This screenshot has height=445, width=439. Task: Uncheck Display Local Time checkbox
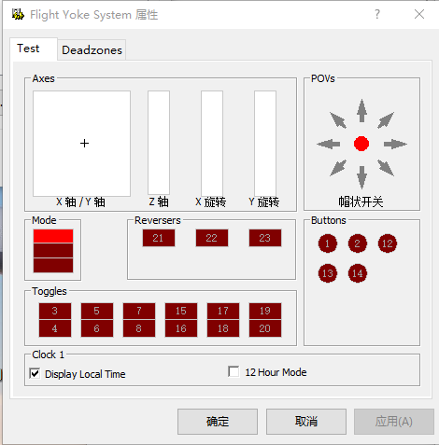35,373
